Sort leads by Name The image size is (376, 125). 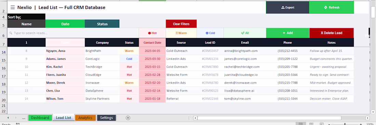point(26,24)
